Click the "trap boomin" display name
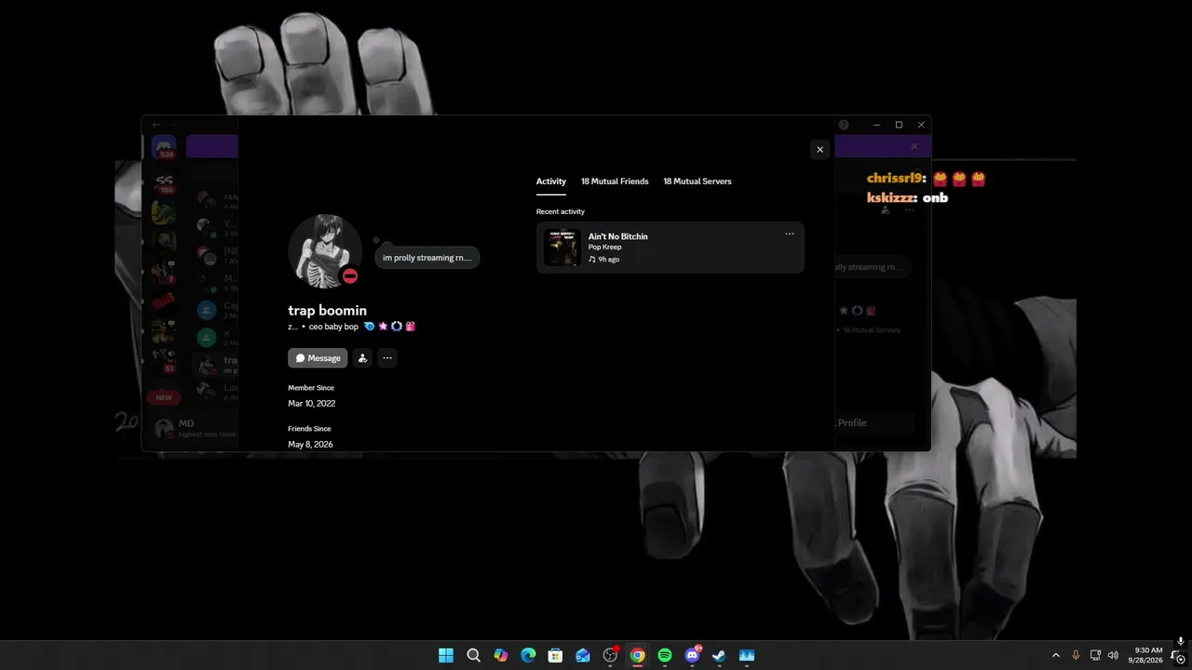This screenshot has height=670, width=1192. [x=328, y=311]
